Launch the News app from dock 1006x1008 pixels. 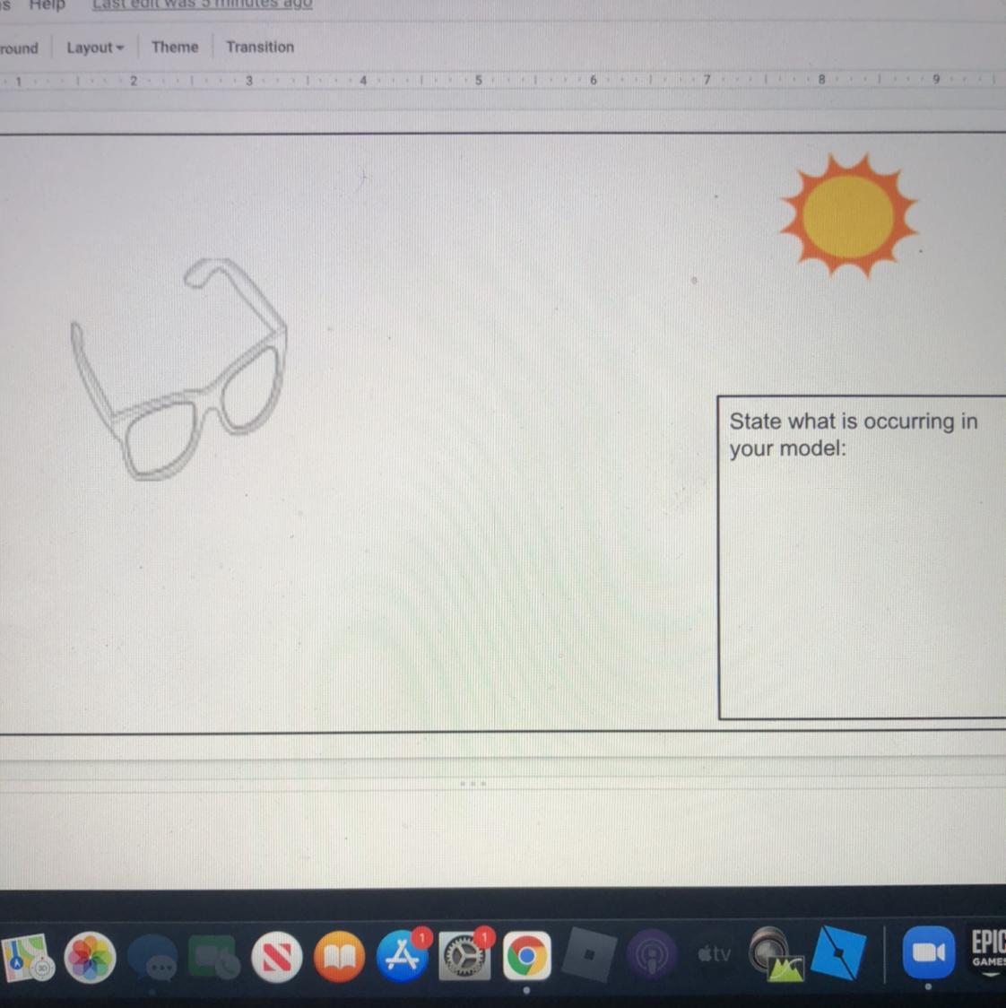coord(276,957)
